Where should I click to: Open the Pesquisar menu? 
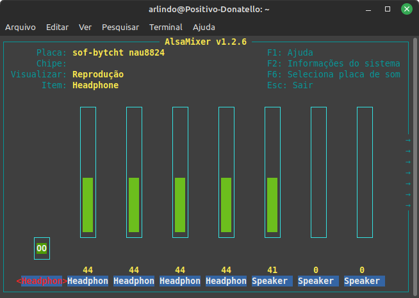pos(120,27)
